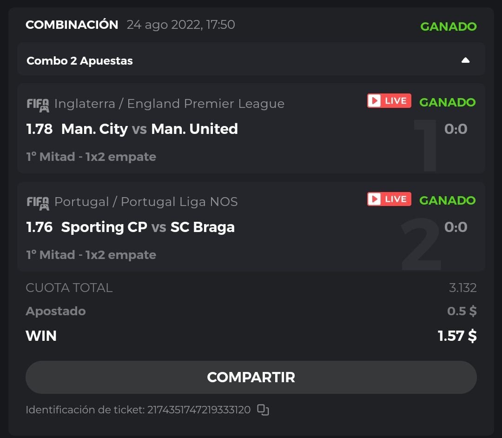Open LIVE stream for Sporting CP match
502x438 pixels.
(x=389, y=199)
